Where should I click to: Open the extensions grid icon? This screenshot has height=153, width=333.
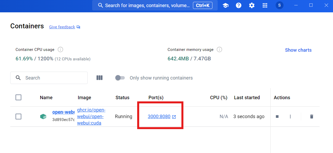coord(265,6)
